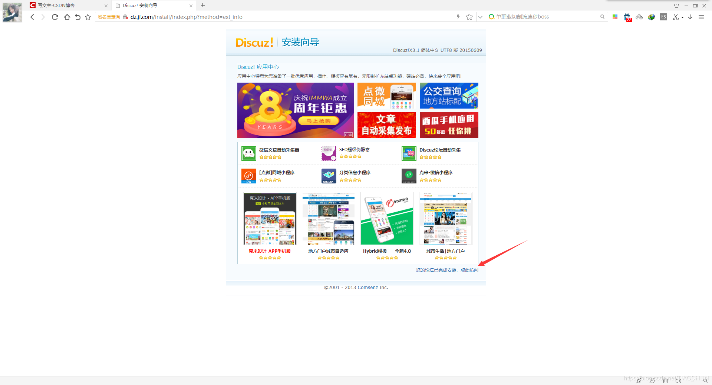Click the [点微]同城小程序 app icon
Viewport: 712px width, 385px height.
pyautogui.click(x=249, y=176)
